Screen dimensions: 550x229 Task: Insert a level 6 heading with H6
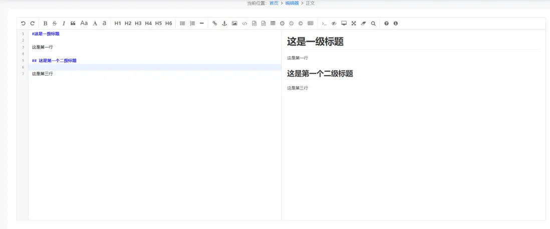click(169, 23)
